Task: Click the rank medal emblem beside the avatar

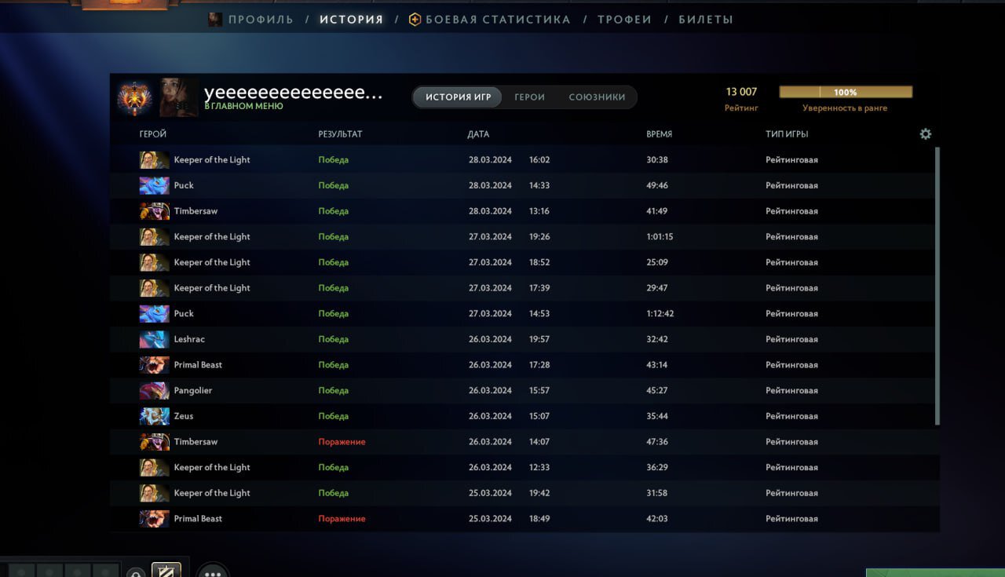Action: (x=135, y=97)
